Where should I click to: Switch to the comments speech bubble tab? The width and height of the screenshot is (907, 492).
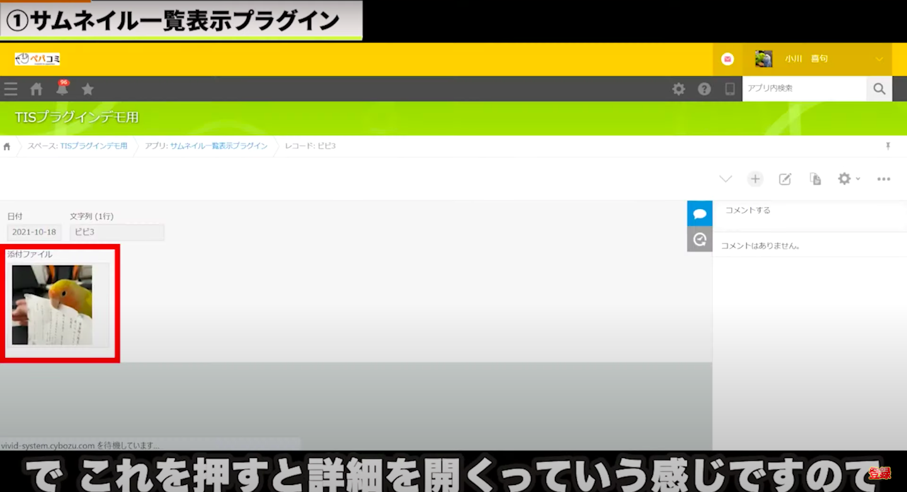coord(699,214)
